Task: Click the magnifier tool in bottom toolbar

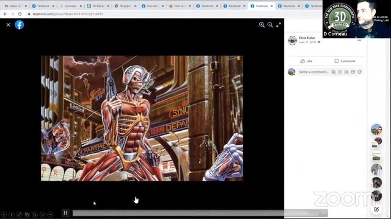Action: (35, 214)
